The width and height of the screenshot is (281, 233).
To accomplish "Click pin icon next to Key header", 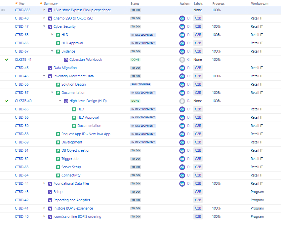I will pyautogui.click(x=16, y=3).
